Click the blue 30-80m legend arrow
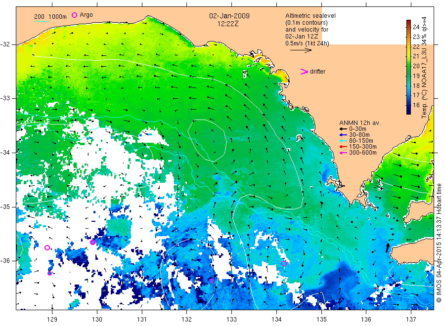Image resolution: width=445 pixels, height=326 pixels. pos(344,135)
